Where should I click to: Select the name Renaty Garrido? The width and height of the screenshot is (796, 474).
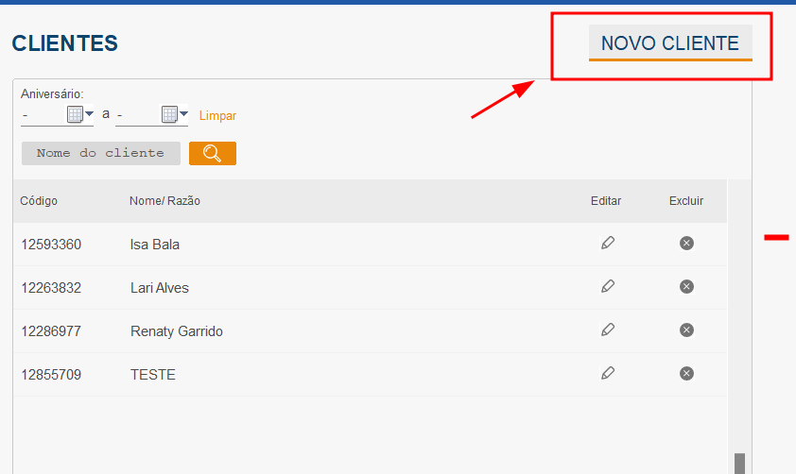pyautogui.click(x=177, y=331)
